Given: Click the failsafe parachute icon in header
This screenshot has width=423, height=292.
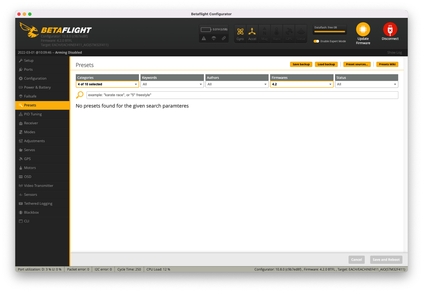Looking at the screenshot, I should point(214,38).
